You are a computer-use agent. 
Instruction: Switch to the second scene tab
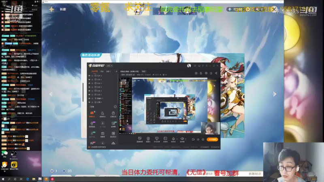[102, 71]
